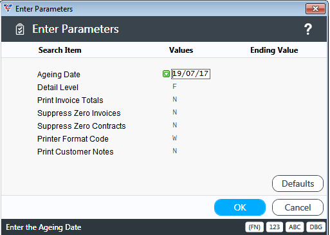Image resolution: width=330 pixels, height=235 pixels.
Task: Click the DBG debug indicator
Action: pyautogui.click(x=316, y=227)
